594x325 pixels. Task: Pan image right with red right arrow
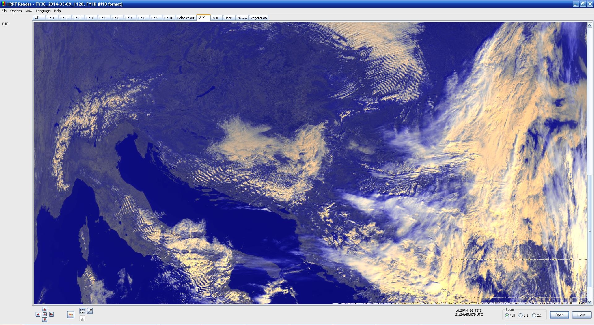click(51, 314)
